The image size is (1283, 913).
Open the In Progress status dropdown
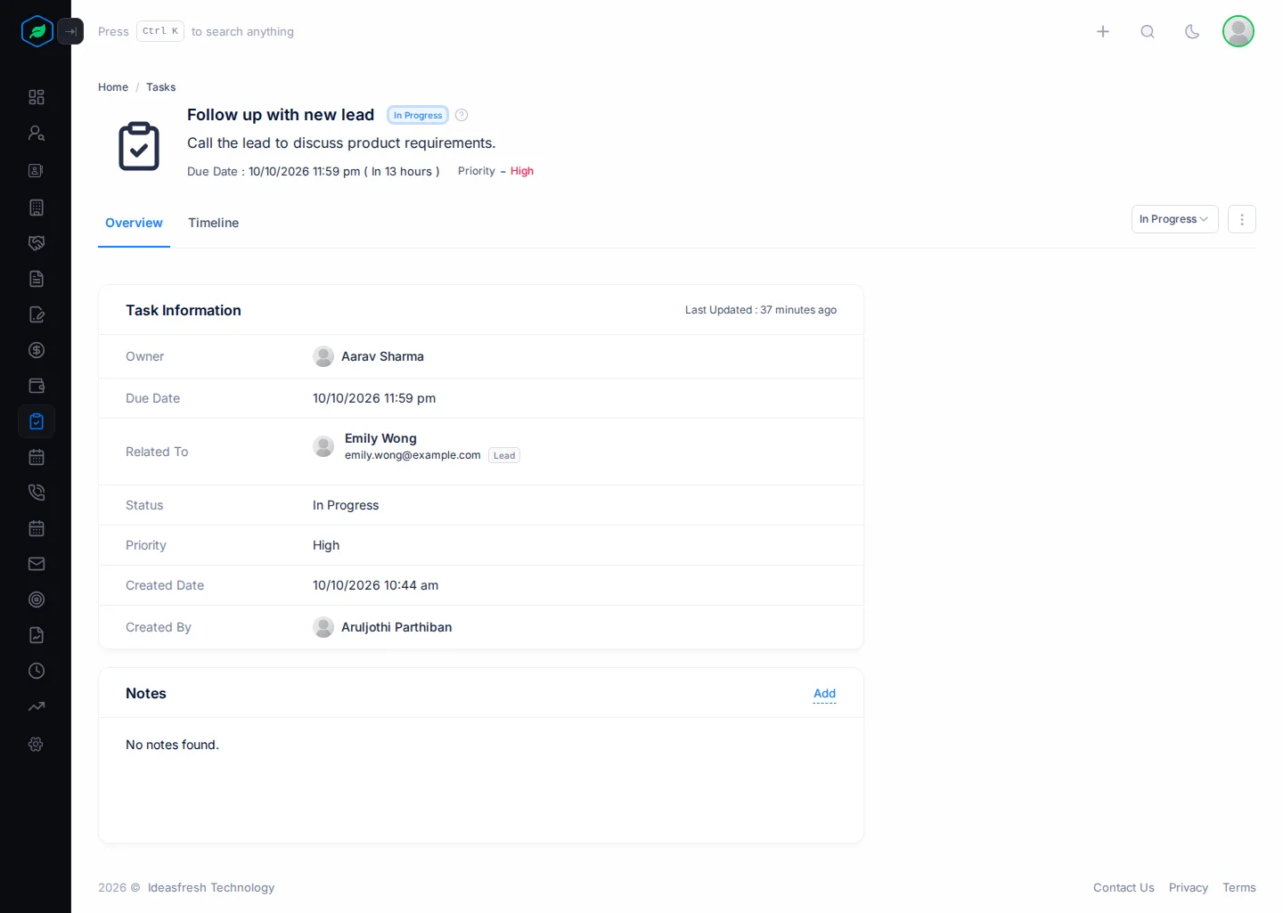click(x=1174, y=219)
